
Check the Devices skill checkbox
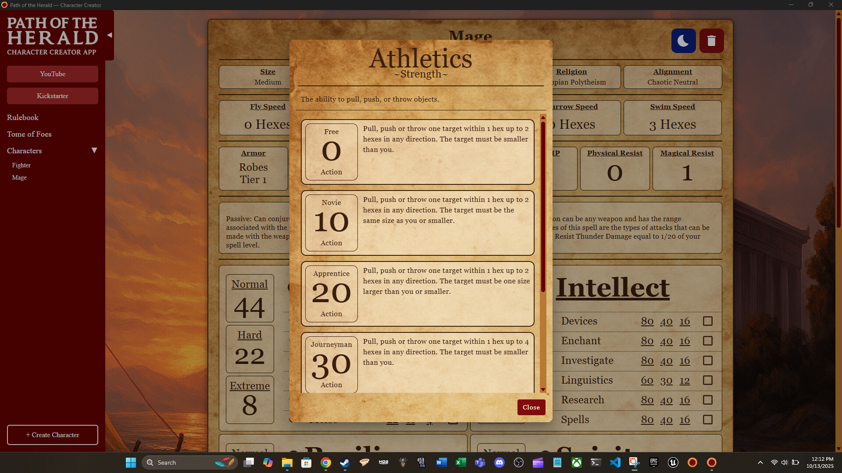pos(707,321)
